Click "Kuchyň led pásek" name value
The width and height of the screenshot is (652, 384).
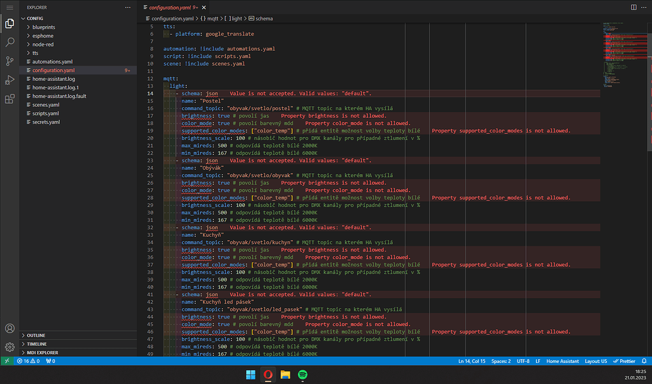pos(227,302)
